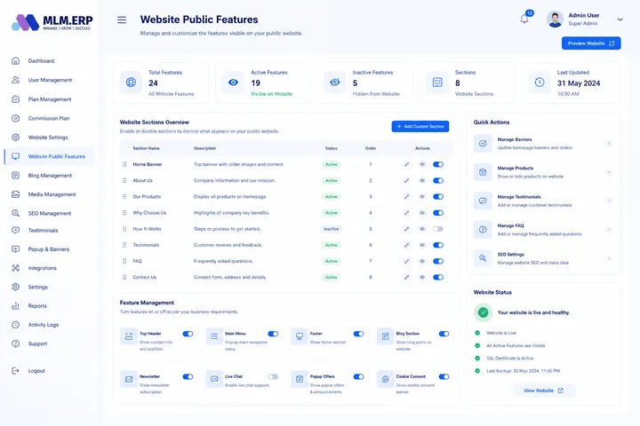
Task: Select Commission Plan in sidebar
Action: click(x=49, y=118)
